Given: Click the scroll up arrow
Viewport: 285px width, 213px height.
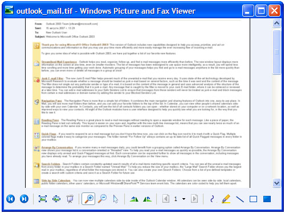Looking at the screenshot, I should coord(277,23).
